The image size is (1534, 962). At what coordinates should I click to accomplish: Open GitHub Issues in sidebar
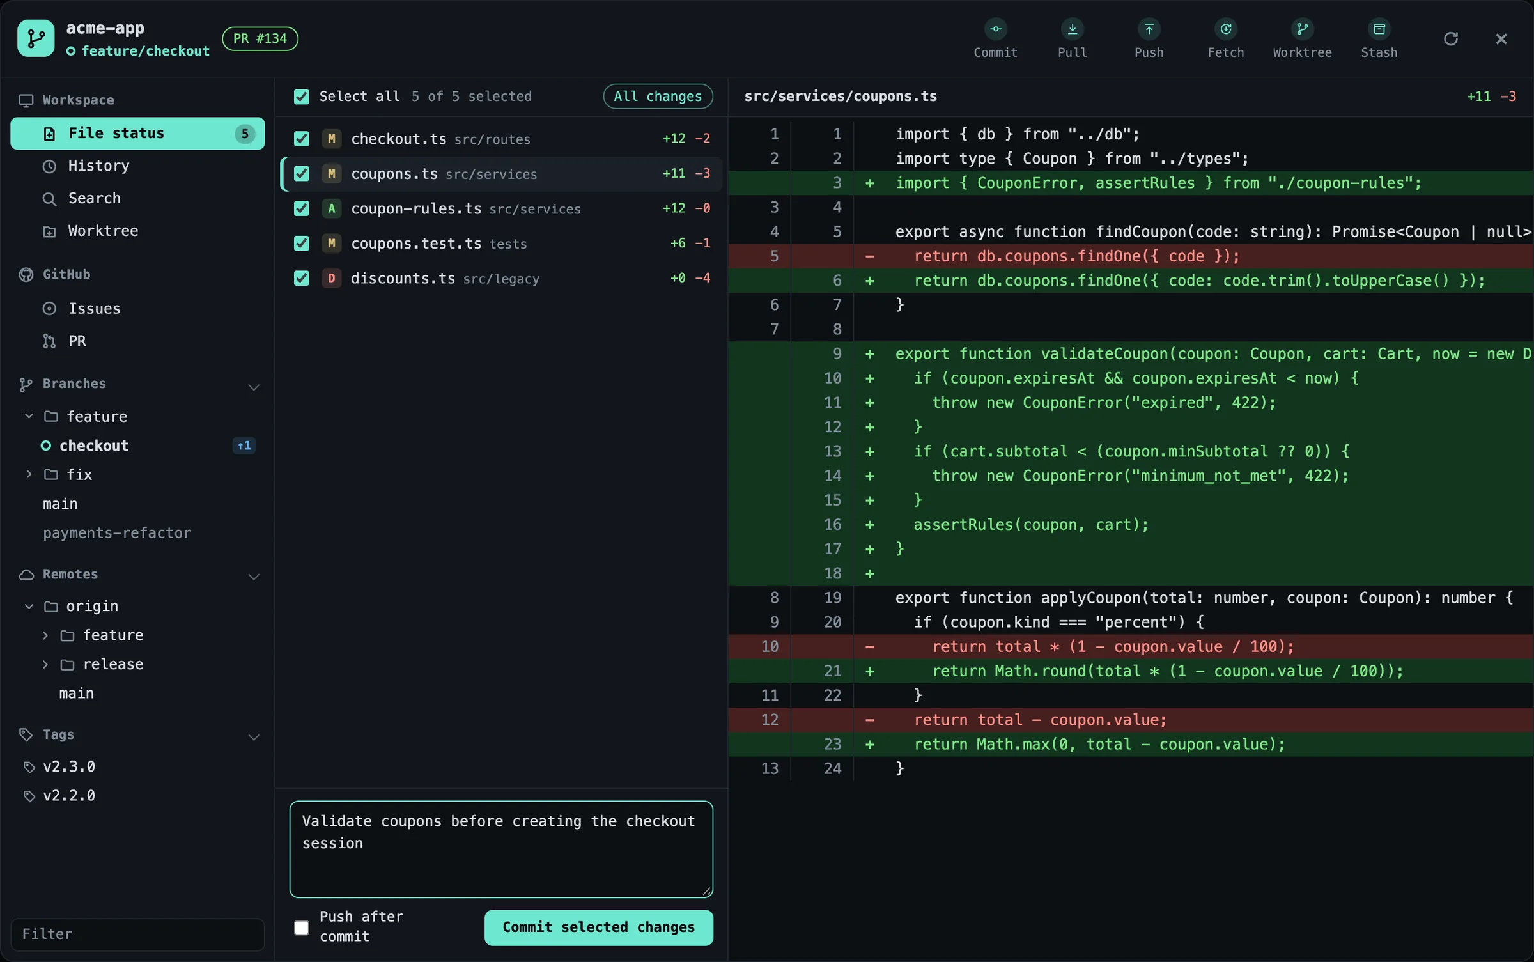click(x=137, y=309)
